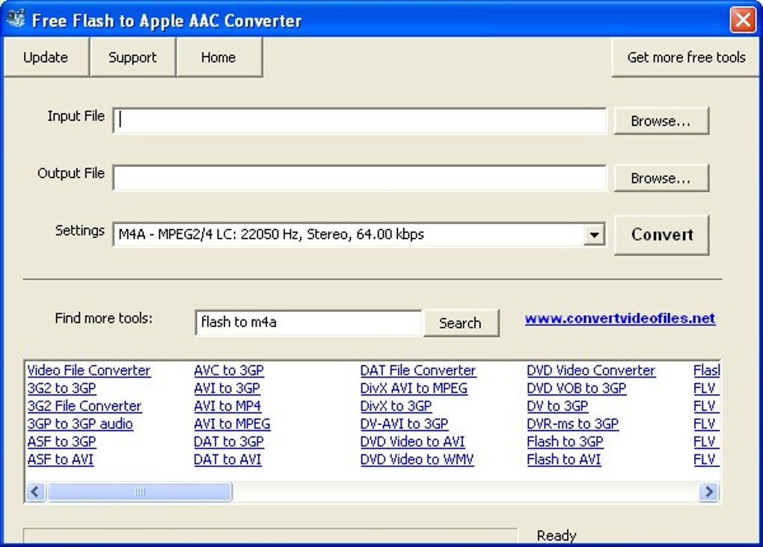Viewport: 763px width, 547px height.
Task: Click the conversion progress bar at the bottom
Action: [x=270, y=536]
